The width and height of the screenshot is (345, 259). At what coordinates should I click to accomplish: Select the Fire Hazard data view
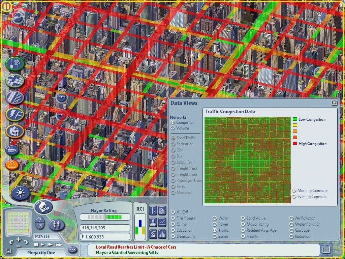point(173,218)
